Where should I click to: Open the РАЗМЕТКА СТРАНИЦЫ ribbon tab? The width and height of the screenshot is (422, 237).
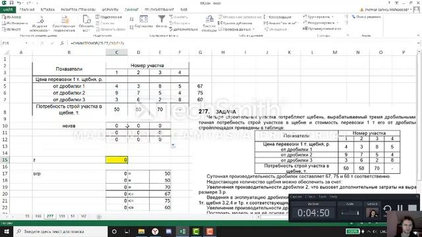(x=78, y=10)
